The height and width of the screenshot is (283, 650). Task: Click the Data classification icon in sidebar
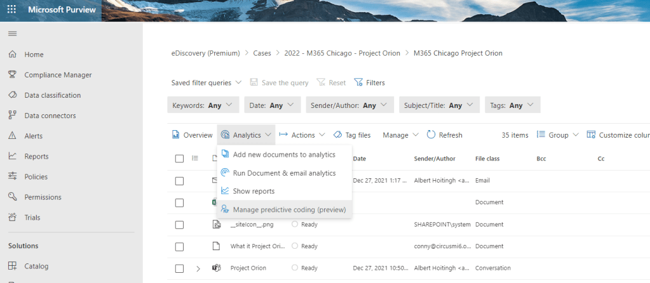click(12, 95)
